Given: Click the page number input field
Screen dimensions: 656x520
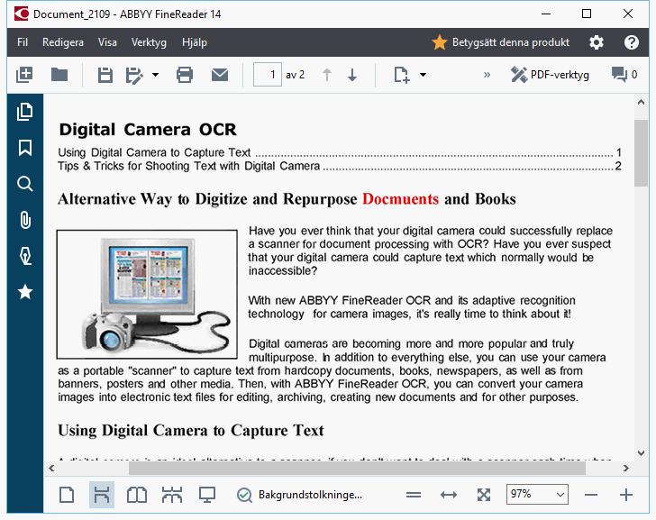Looking at the screenshot, I should (x=268, y=75).
